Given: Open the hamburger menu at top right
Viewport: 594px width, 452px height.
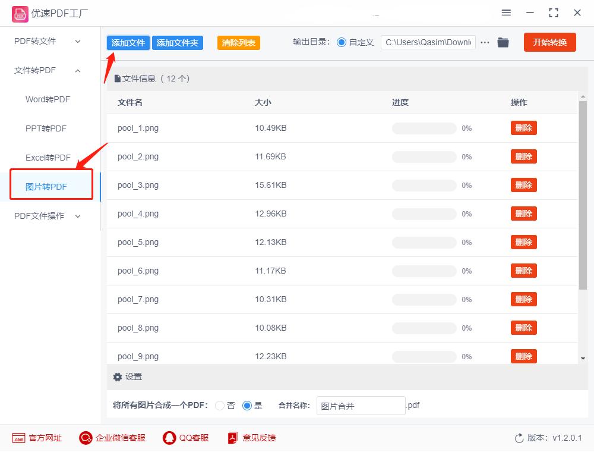Looking at the screenshot, I should point(506,12).
